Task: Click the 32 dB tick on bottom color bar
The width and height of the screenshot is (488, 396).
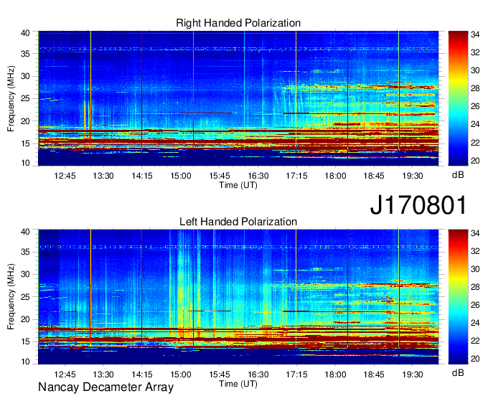Action: [x=475, y=251]
